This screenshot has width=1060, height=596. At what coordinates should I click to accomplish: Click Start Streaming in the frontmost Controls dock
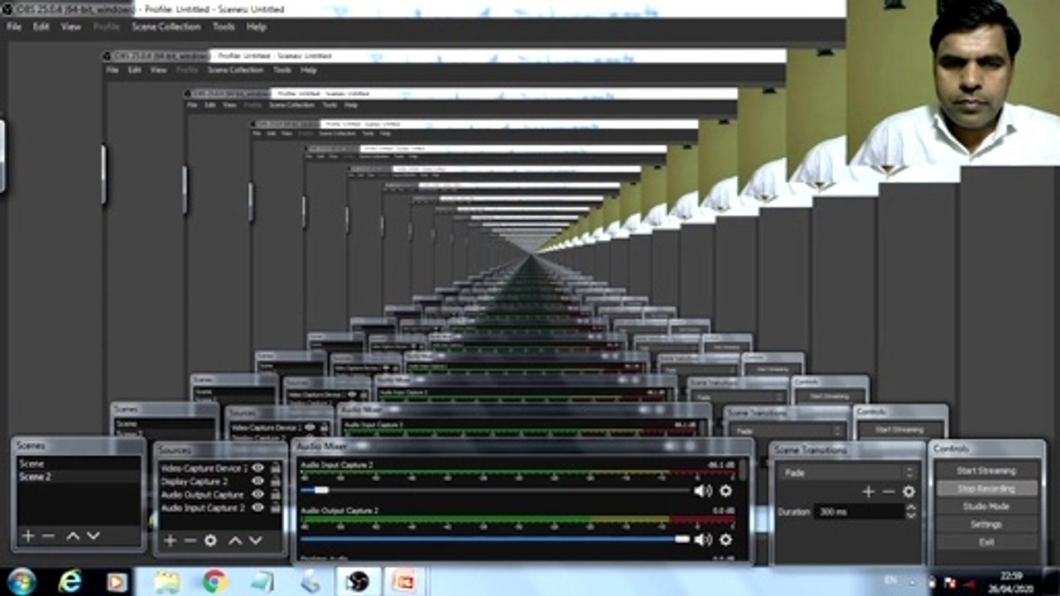[985, 471]
